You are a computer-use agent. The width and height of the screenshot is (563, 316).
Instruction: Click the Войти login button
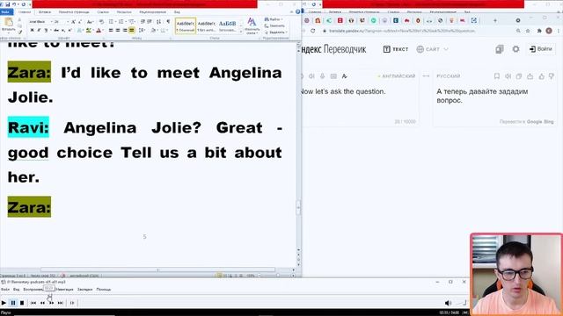pos(541,49)
